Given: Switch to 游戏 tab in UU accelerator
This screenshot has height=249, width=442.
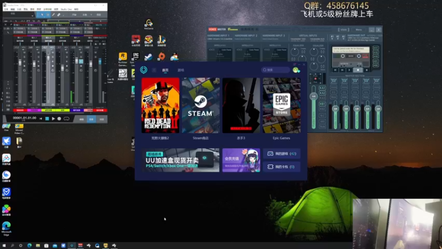Looking at the screenshot, I should [181, 70].
